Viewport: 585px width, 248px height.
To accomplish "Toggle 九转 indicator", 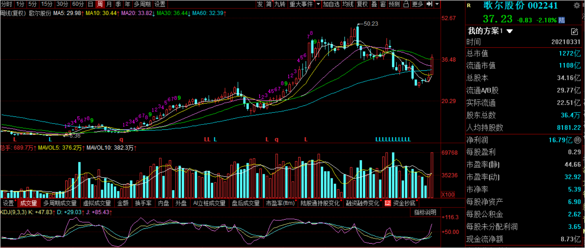I will click(x=280, y=4).
